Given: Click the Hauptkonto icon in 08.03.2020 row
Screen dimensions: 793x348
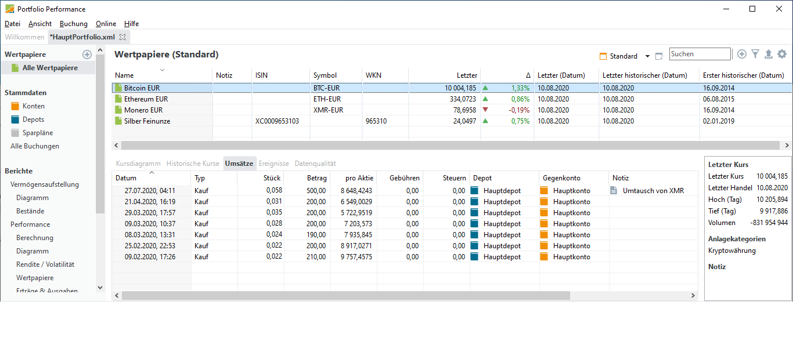Looking at the screenshot, I should click(544, 235).
